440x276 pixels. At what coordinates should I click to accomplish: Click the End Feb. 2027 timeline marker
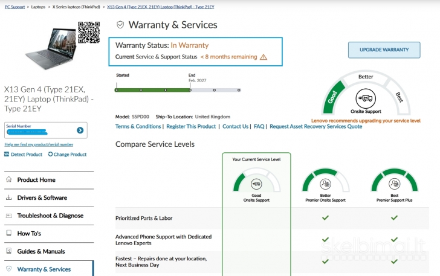click(190, 90)
